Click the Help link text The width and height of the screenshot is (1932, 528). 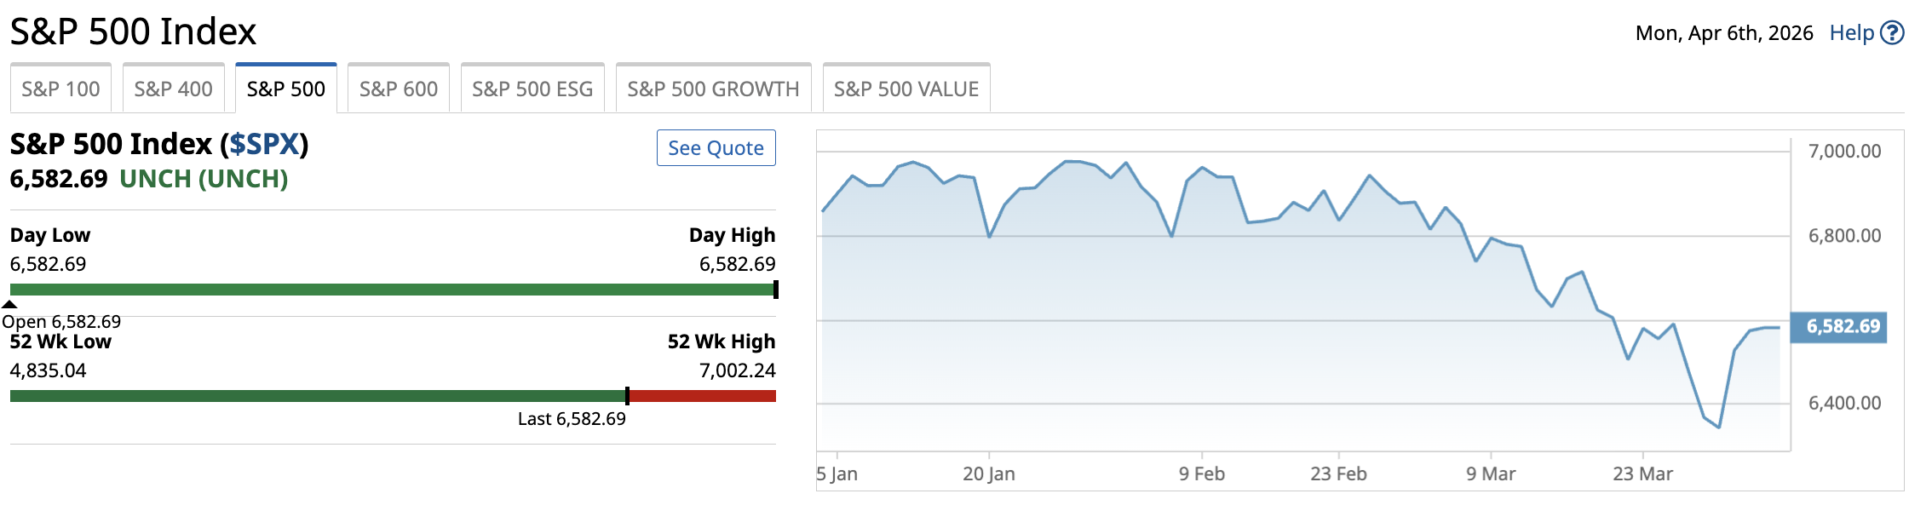(x=1851, y=33)
